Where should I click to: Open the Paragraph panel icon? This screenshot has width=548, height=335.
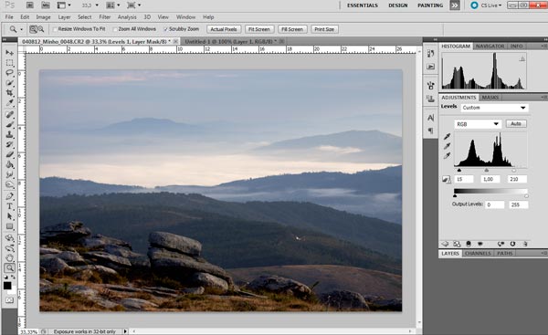click(430, 131)
